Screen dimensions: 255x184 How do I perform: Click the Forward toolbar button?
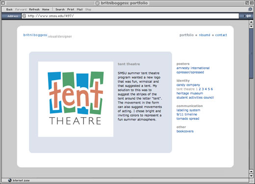pos(21,9)
